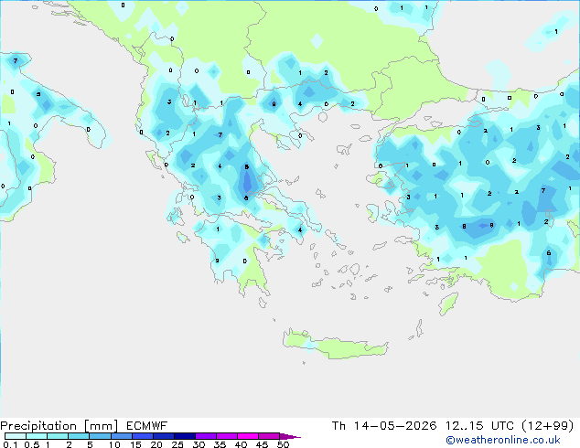This screenshot has height=448, width=580.
Task: Click the Rhodes island outline
Action: (448, 304)
